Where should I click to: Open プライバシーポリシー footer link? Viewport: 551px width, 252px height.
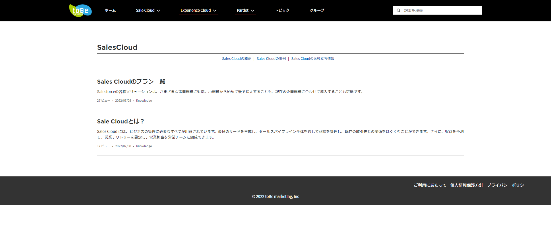pos(508,185)
